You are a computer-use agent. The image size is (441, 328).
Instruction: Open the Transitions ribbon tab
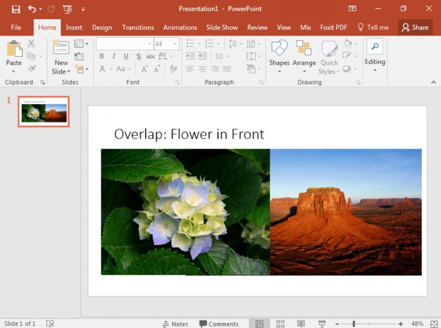click(138, 28)
